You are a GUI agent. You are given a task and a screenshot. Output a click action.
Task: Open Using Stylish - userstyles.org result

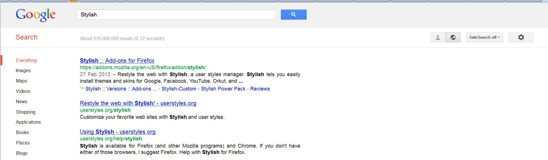(118, 132)
